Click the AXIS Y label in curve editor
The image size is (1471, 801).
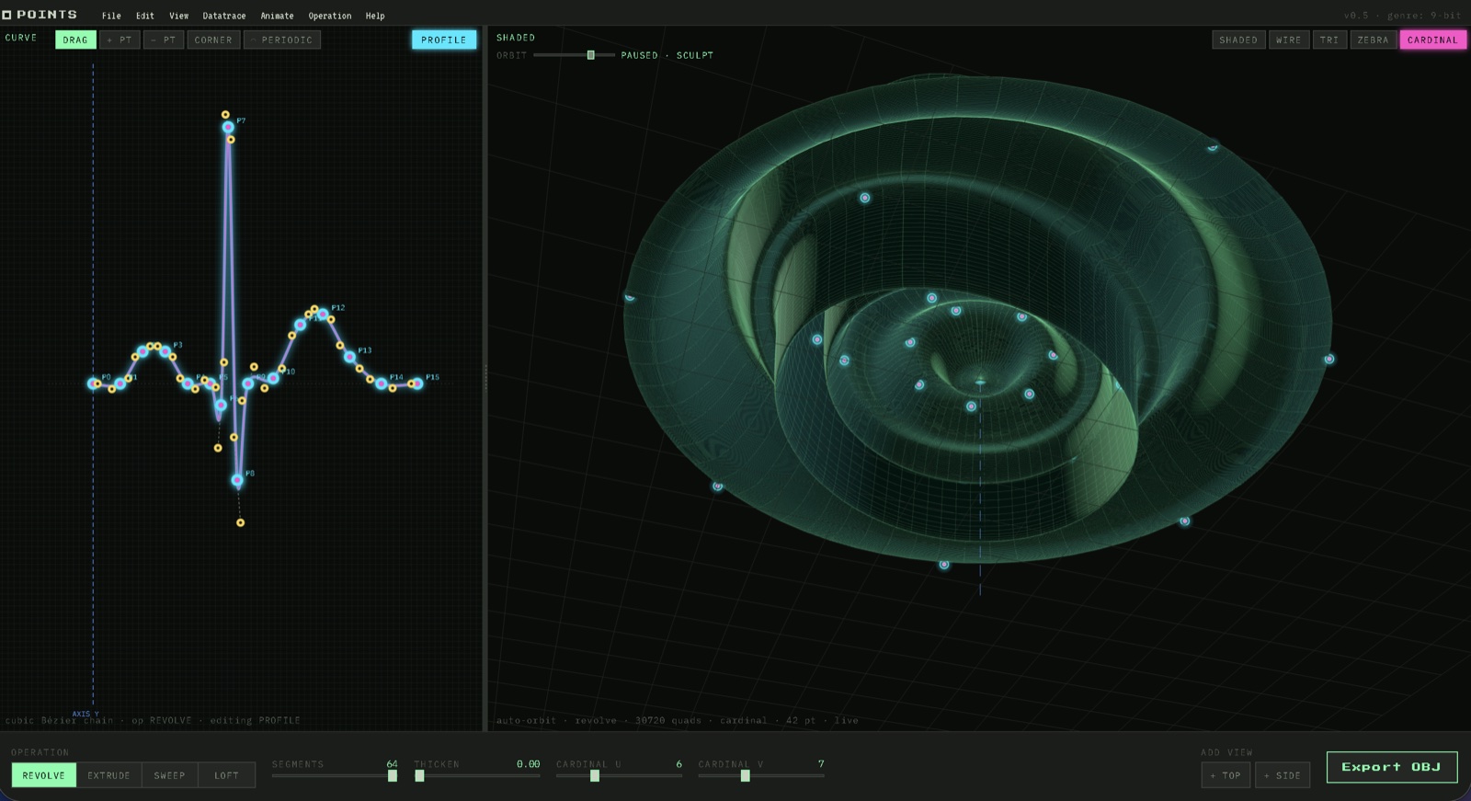(86, 714)
